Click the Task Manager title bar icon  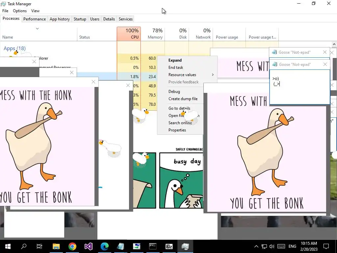tap(3, 4)
